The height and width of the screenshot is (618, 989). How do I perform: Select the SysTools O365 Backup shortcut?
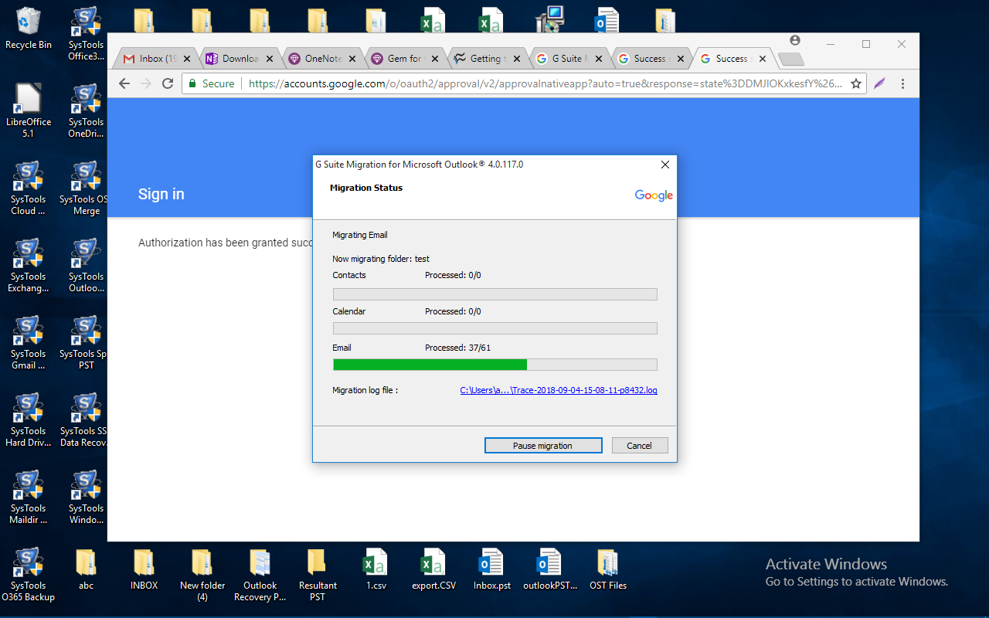coord(29,574)
